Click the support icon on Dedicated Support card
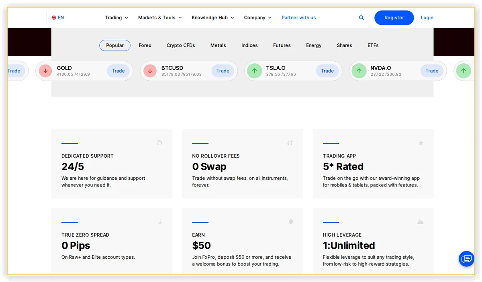 [x=159, y=143]
